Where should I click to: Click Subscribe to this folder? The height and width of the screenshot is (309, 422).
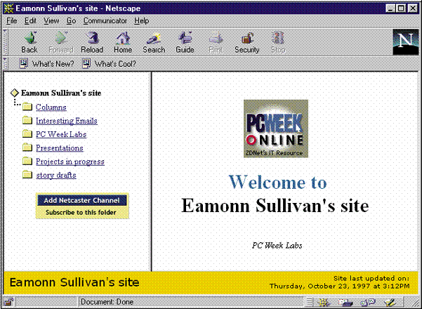point(81,212)
